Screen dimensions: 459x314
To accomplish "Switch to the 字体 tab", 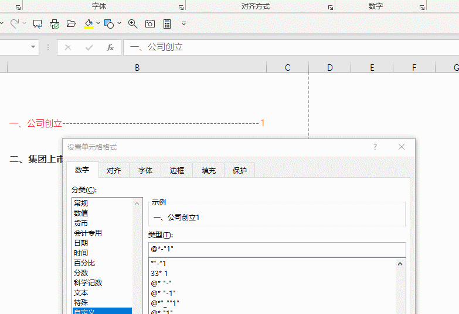I will click(145, 170).
